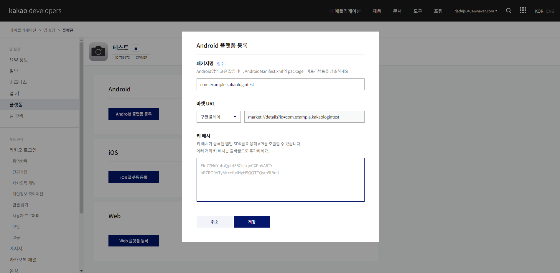Click 앱 설정 breadcrumb link

click(49, 30)
